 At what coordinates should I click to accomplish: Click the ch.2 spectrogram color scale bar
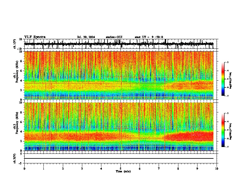[223, 130]
